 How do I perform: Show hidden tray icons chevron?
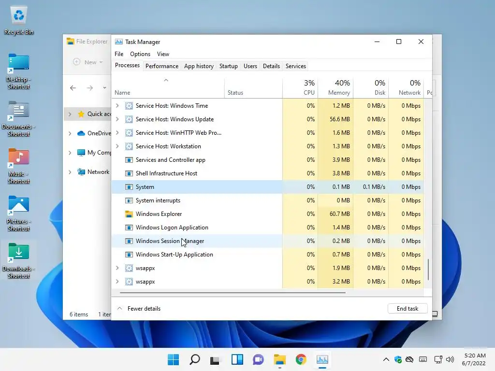click(386, 359)
